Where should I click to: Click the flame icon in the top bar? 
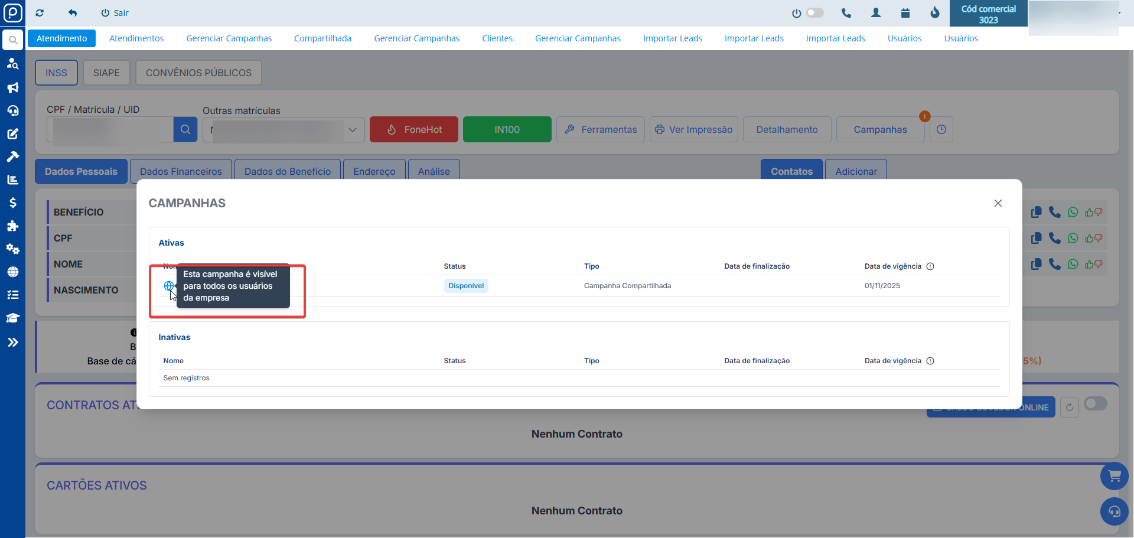934,13
